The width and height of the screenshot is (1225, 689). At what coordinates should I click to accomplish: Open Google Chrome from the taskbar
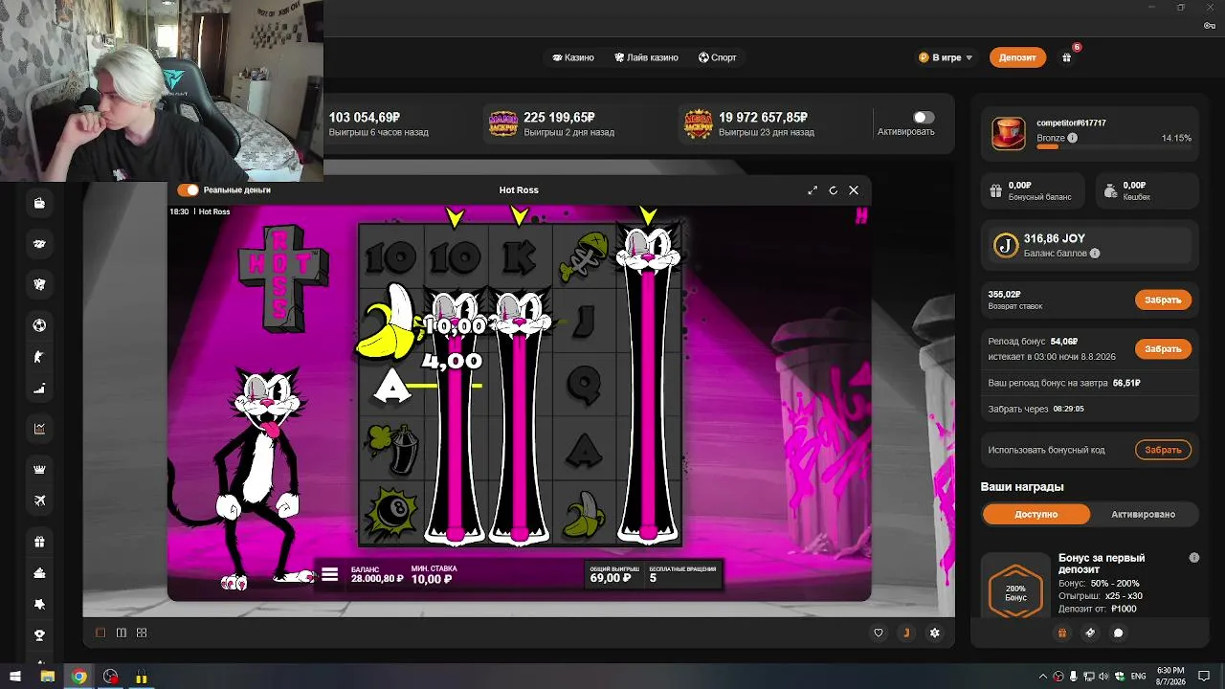click(x=79, y=677)
